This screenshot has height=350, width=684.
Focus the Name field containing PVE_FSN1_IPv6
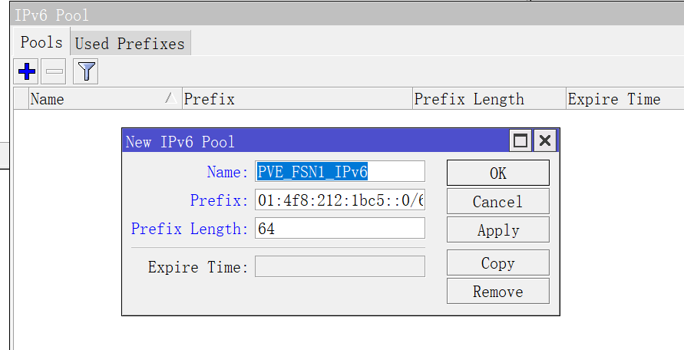(339, 172)
